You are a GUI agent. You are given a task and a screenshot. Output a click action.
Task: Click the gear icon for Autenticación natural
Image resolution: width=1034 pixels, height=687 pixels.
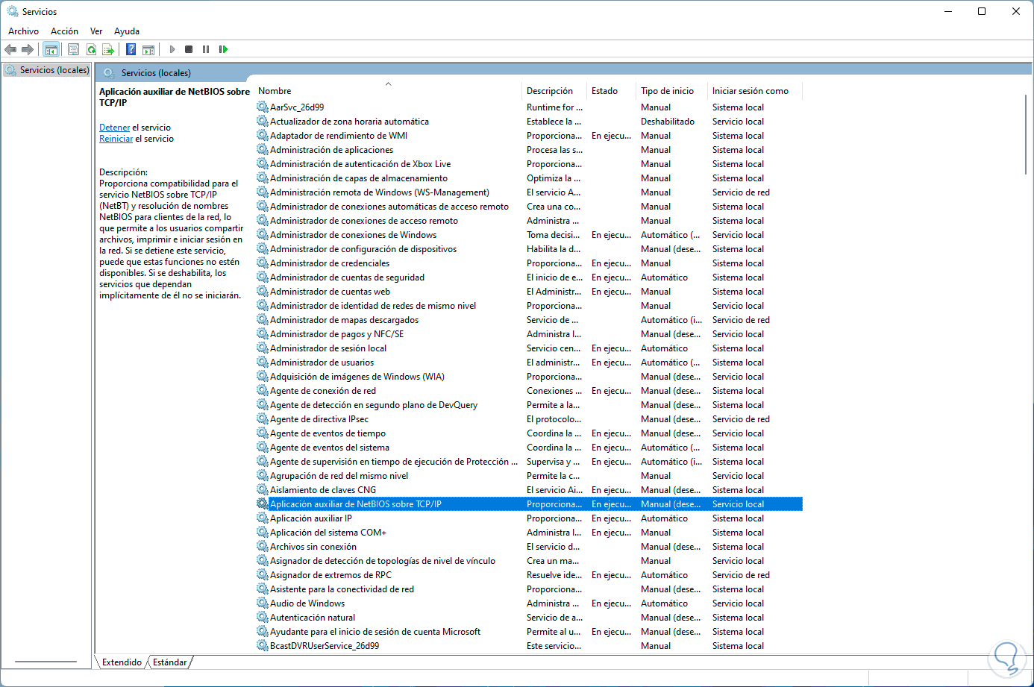click(263, 618)
